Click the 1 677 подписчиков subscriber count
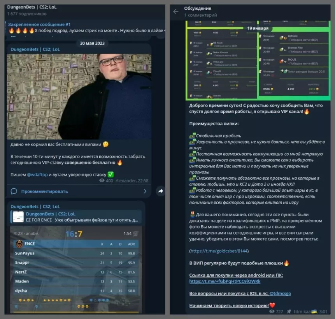The height and width of the screenshot is (319, 335). [x=27, y=14]
